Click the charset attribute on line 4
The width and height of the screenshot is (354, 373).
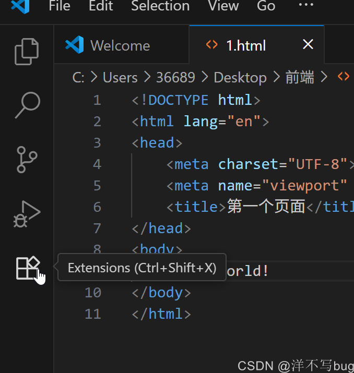[x=248, y=164]
